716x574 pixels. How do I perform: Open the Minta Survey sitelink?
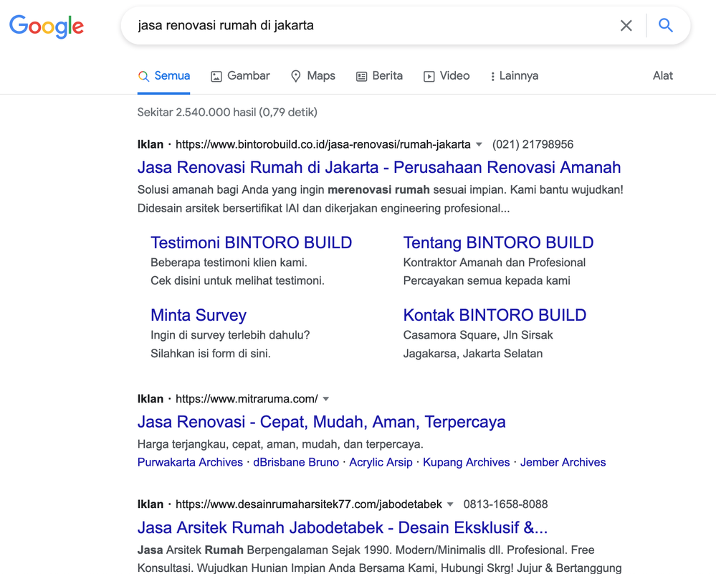click(199, 315)
